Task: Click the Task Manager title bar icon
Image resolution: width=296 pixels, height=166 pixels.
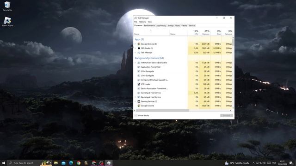Action: pos(136,18)
